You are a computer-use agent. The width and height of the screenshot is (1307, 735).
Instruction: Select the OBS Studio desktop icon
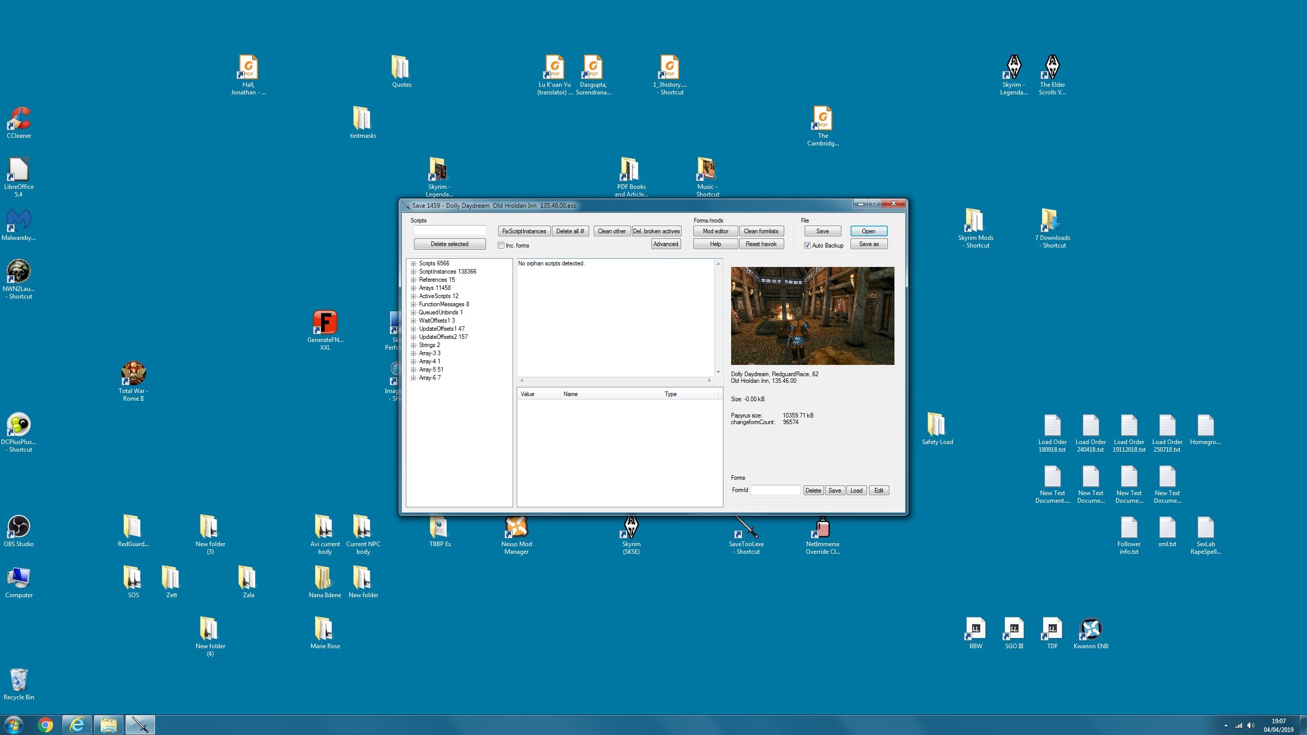coord(19,531)
